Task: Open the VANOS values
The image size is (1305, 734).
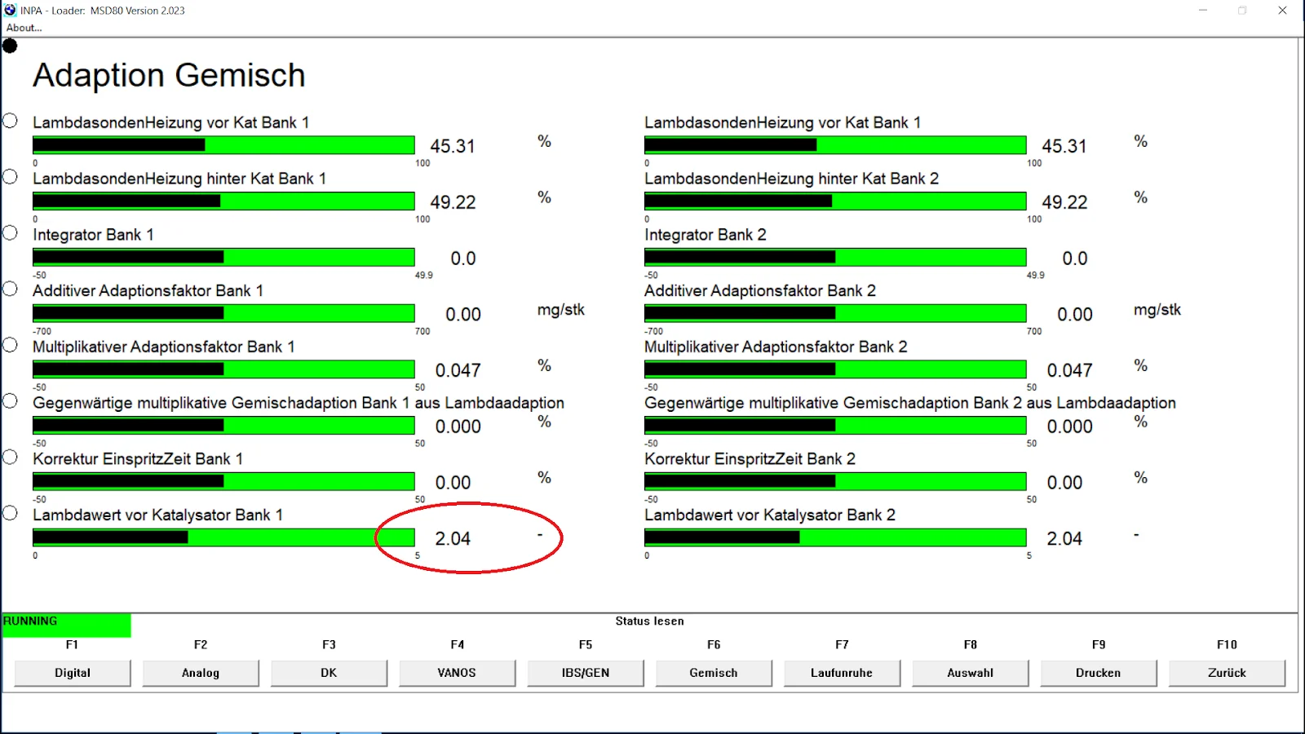Action: (457, 673)
